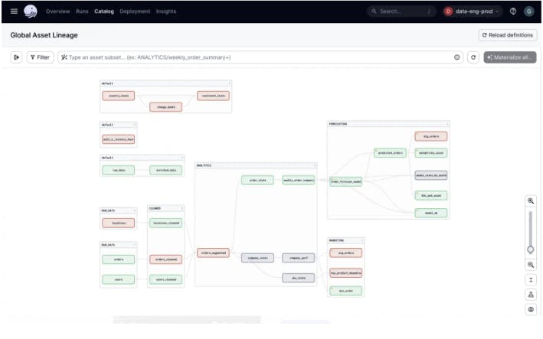Click the Dagster logo
This screenshot has width=543, height=339.
(31, 11)
